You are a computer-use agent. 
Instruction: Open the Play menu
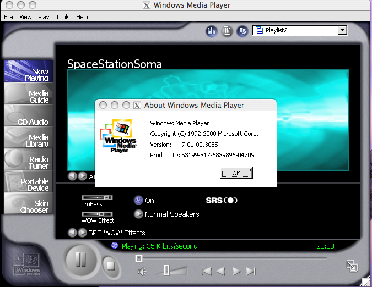(x=44, y=17)
